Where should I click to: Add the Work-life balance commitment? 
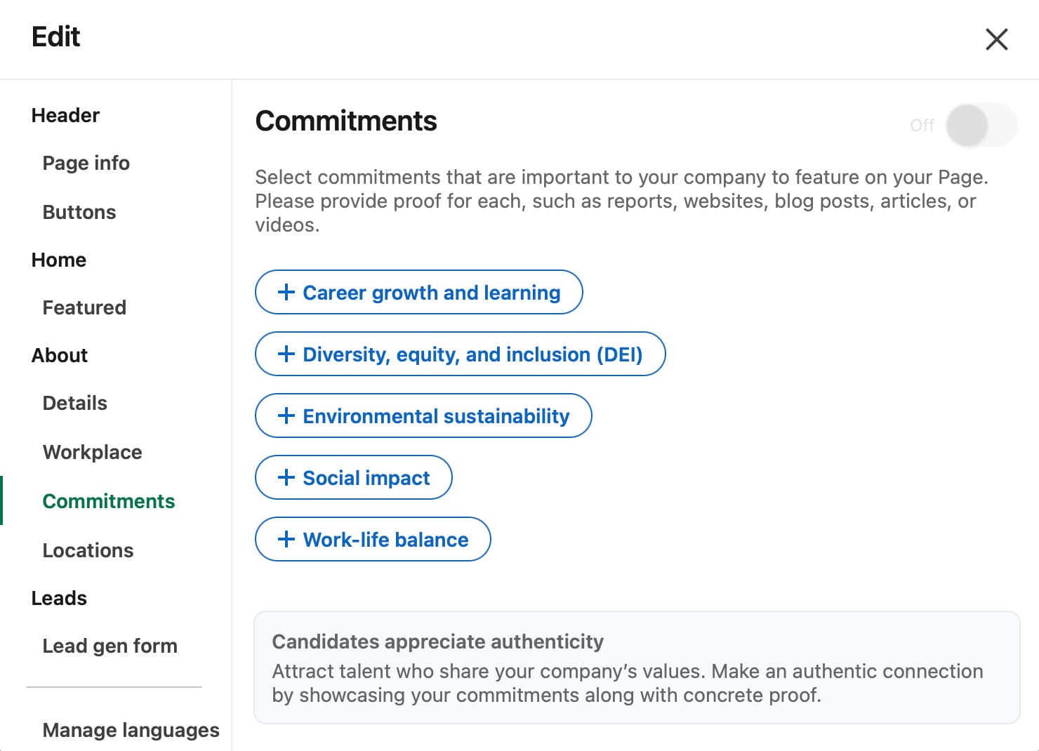tap(373, 539)
